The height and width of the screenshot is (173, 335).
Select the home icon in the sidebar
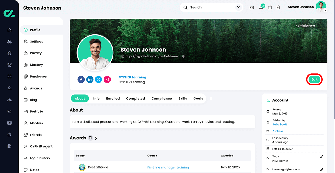click(x=9, y=30)
